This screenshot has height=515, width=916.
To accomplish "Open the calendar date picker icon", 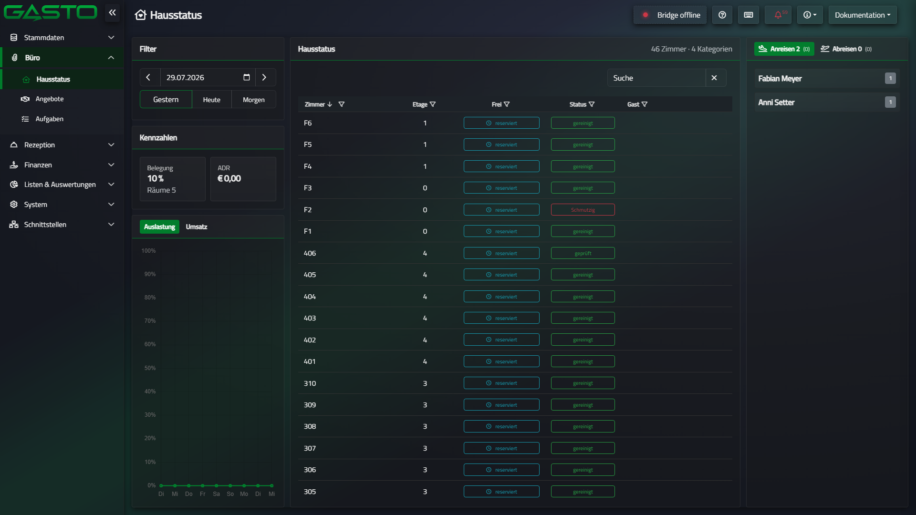I will coord(247,77).
